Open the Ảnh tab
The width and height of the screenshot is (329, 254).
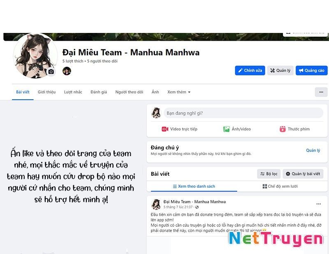click(x=155, y=92)
